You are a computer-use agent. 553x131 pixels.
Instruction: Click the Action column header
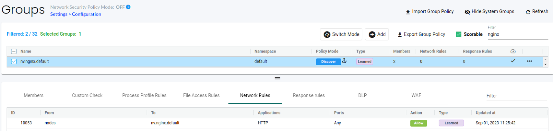click(x=416, y=113)
